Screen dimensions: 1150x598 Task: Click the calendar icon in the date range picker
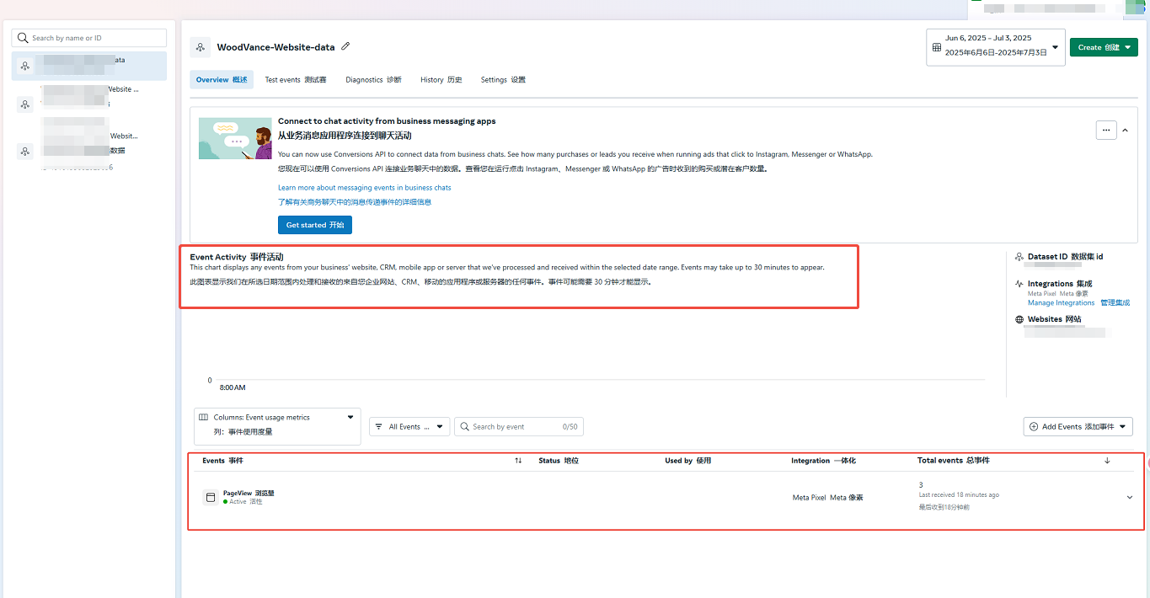[937, 47]
